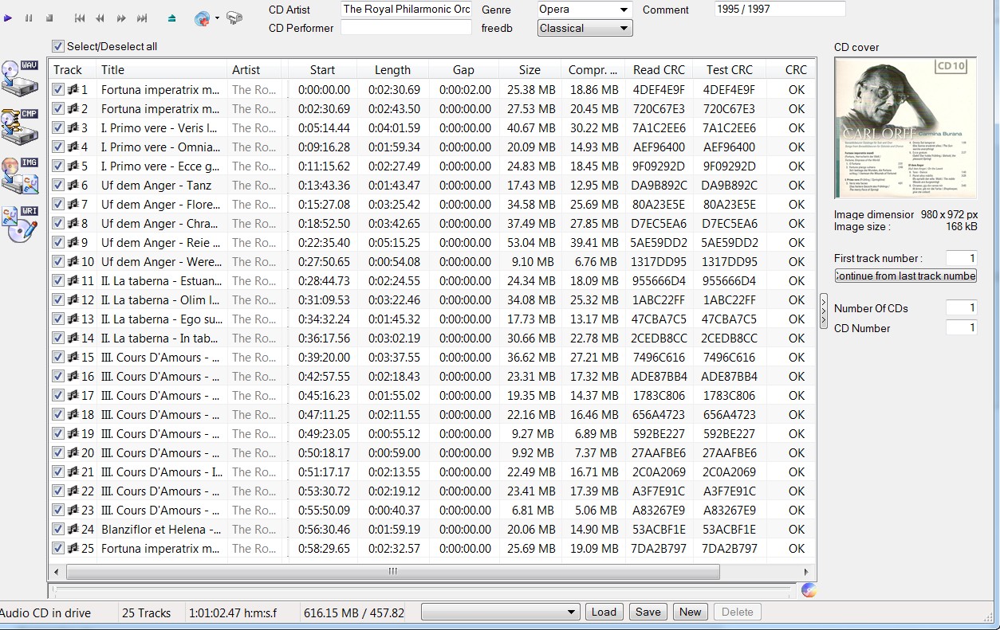Click the horizontal scrollbar of track list
Image resolution: width=1000 pixels, height=630 pixels.
point(393,572)
